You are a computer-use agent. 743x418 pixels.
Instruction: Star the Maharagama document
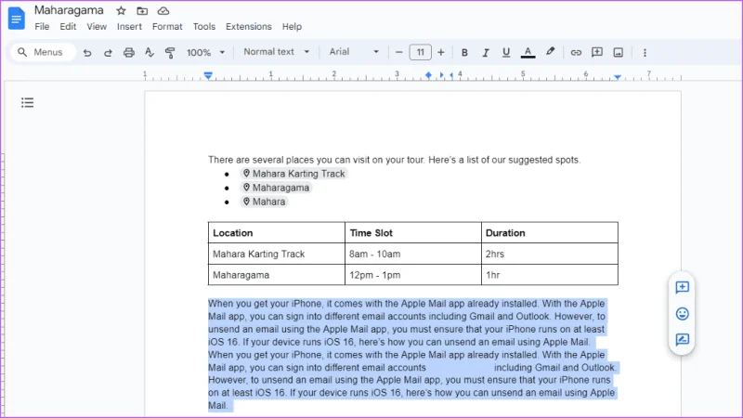tap(122, 10)
